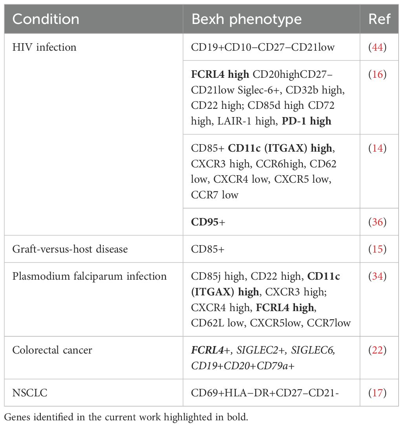Click reference 34 in the Plasmodium row
The height and width of the screenshot is (427, 403).
(x=379, y=277)
